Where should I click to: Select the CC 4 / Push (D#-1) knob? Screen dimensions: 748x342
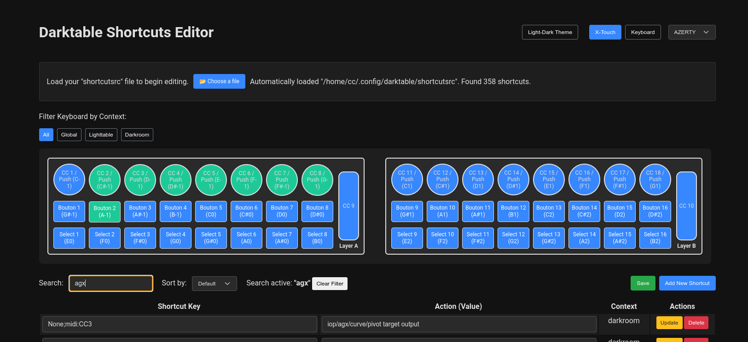pyautogui.click(x=176, y=180)
